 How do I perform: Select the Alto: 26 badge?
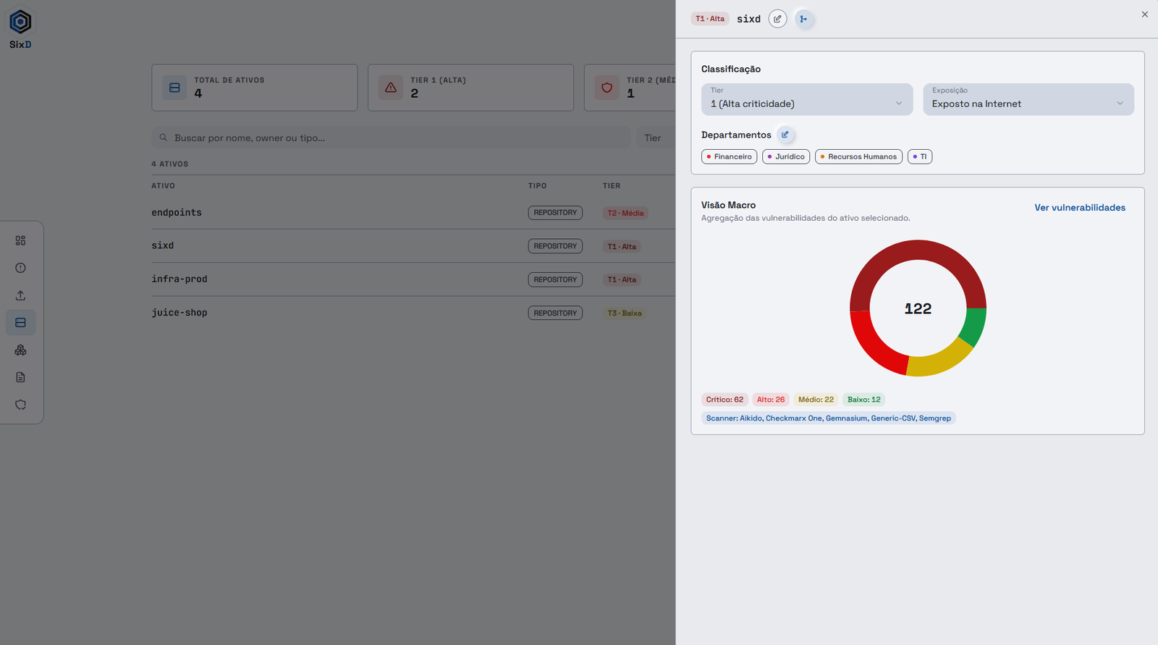point(771,400)
